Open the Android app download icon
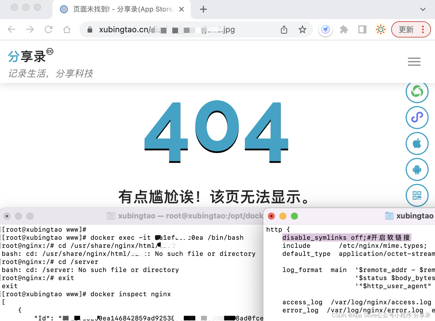 coord(417,169)
